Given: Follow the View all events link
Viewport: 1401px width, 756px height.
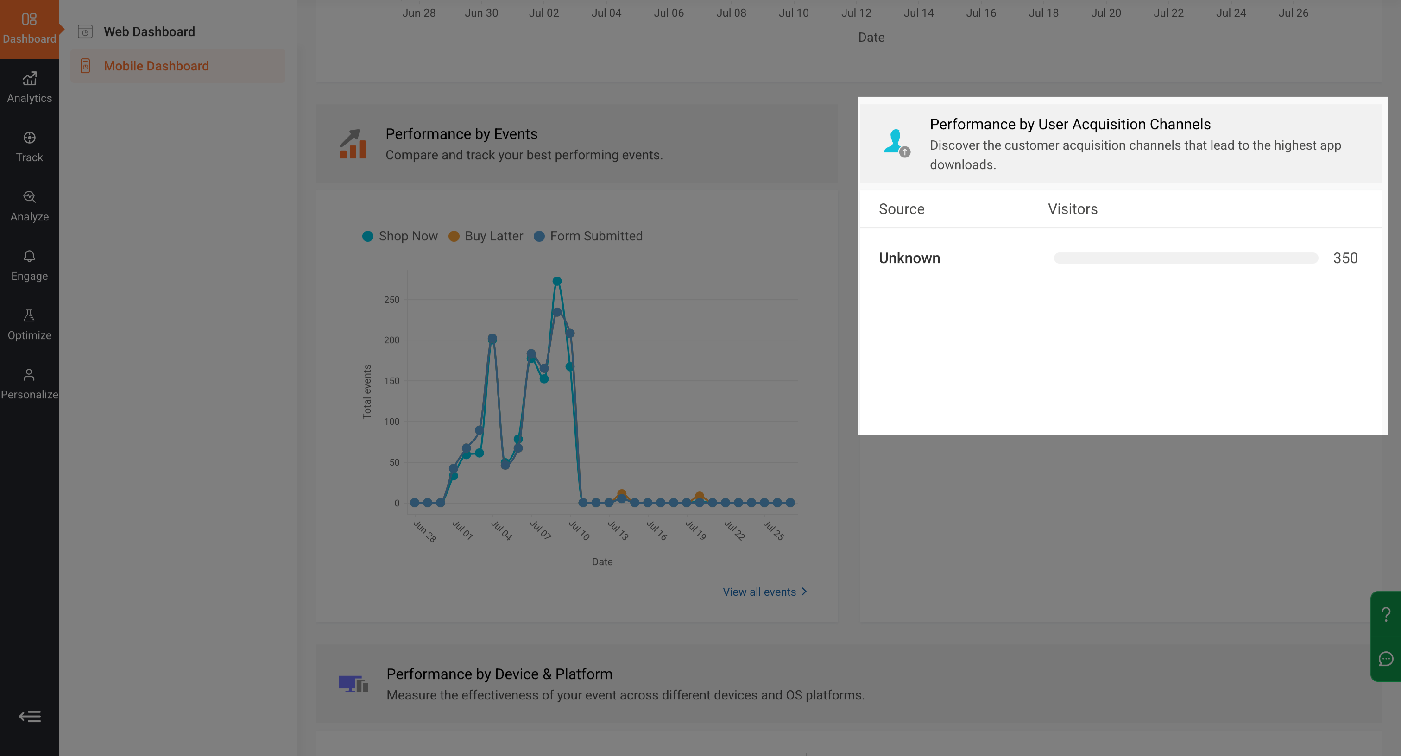Looking at the screenshot, I should pyautogui.click(x=759, y=592).
